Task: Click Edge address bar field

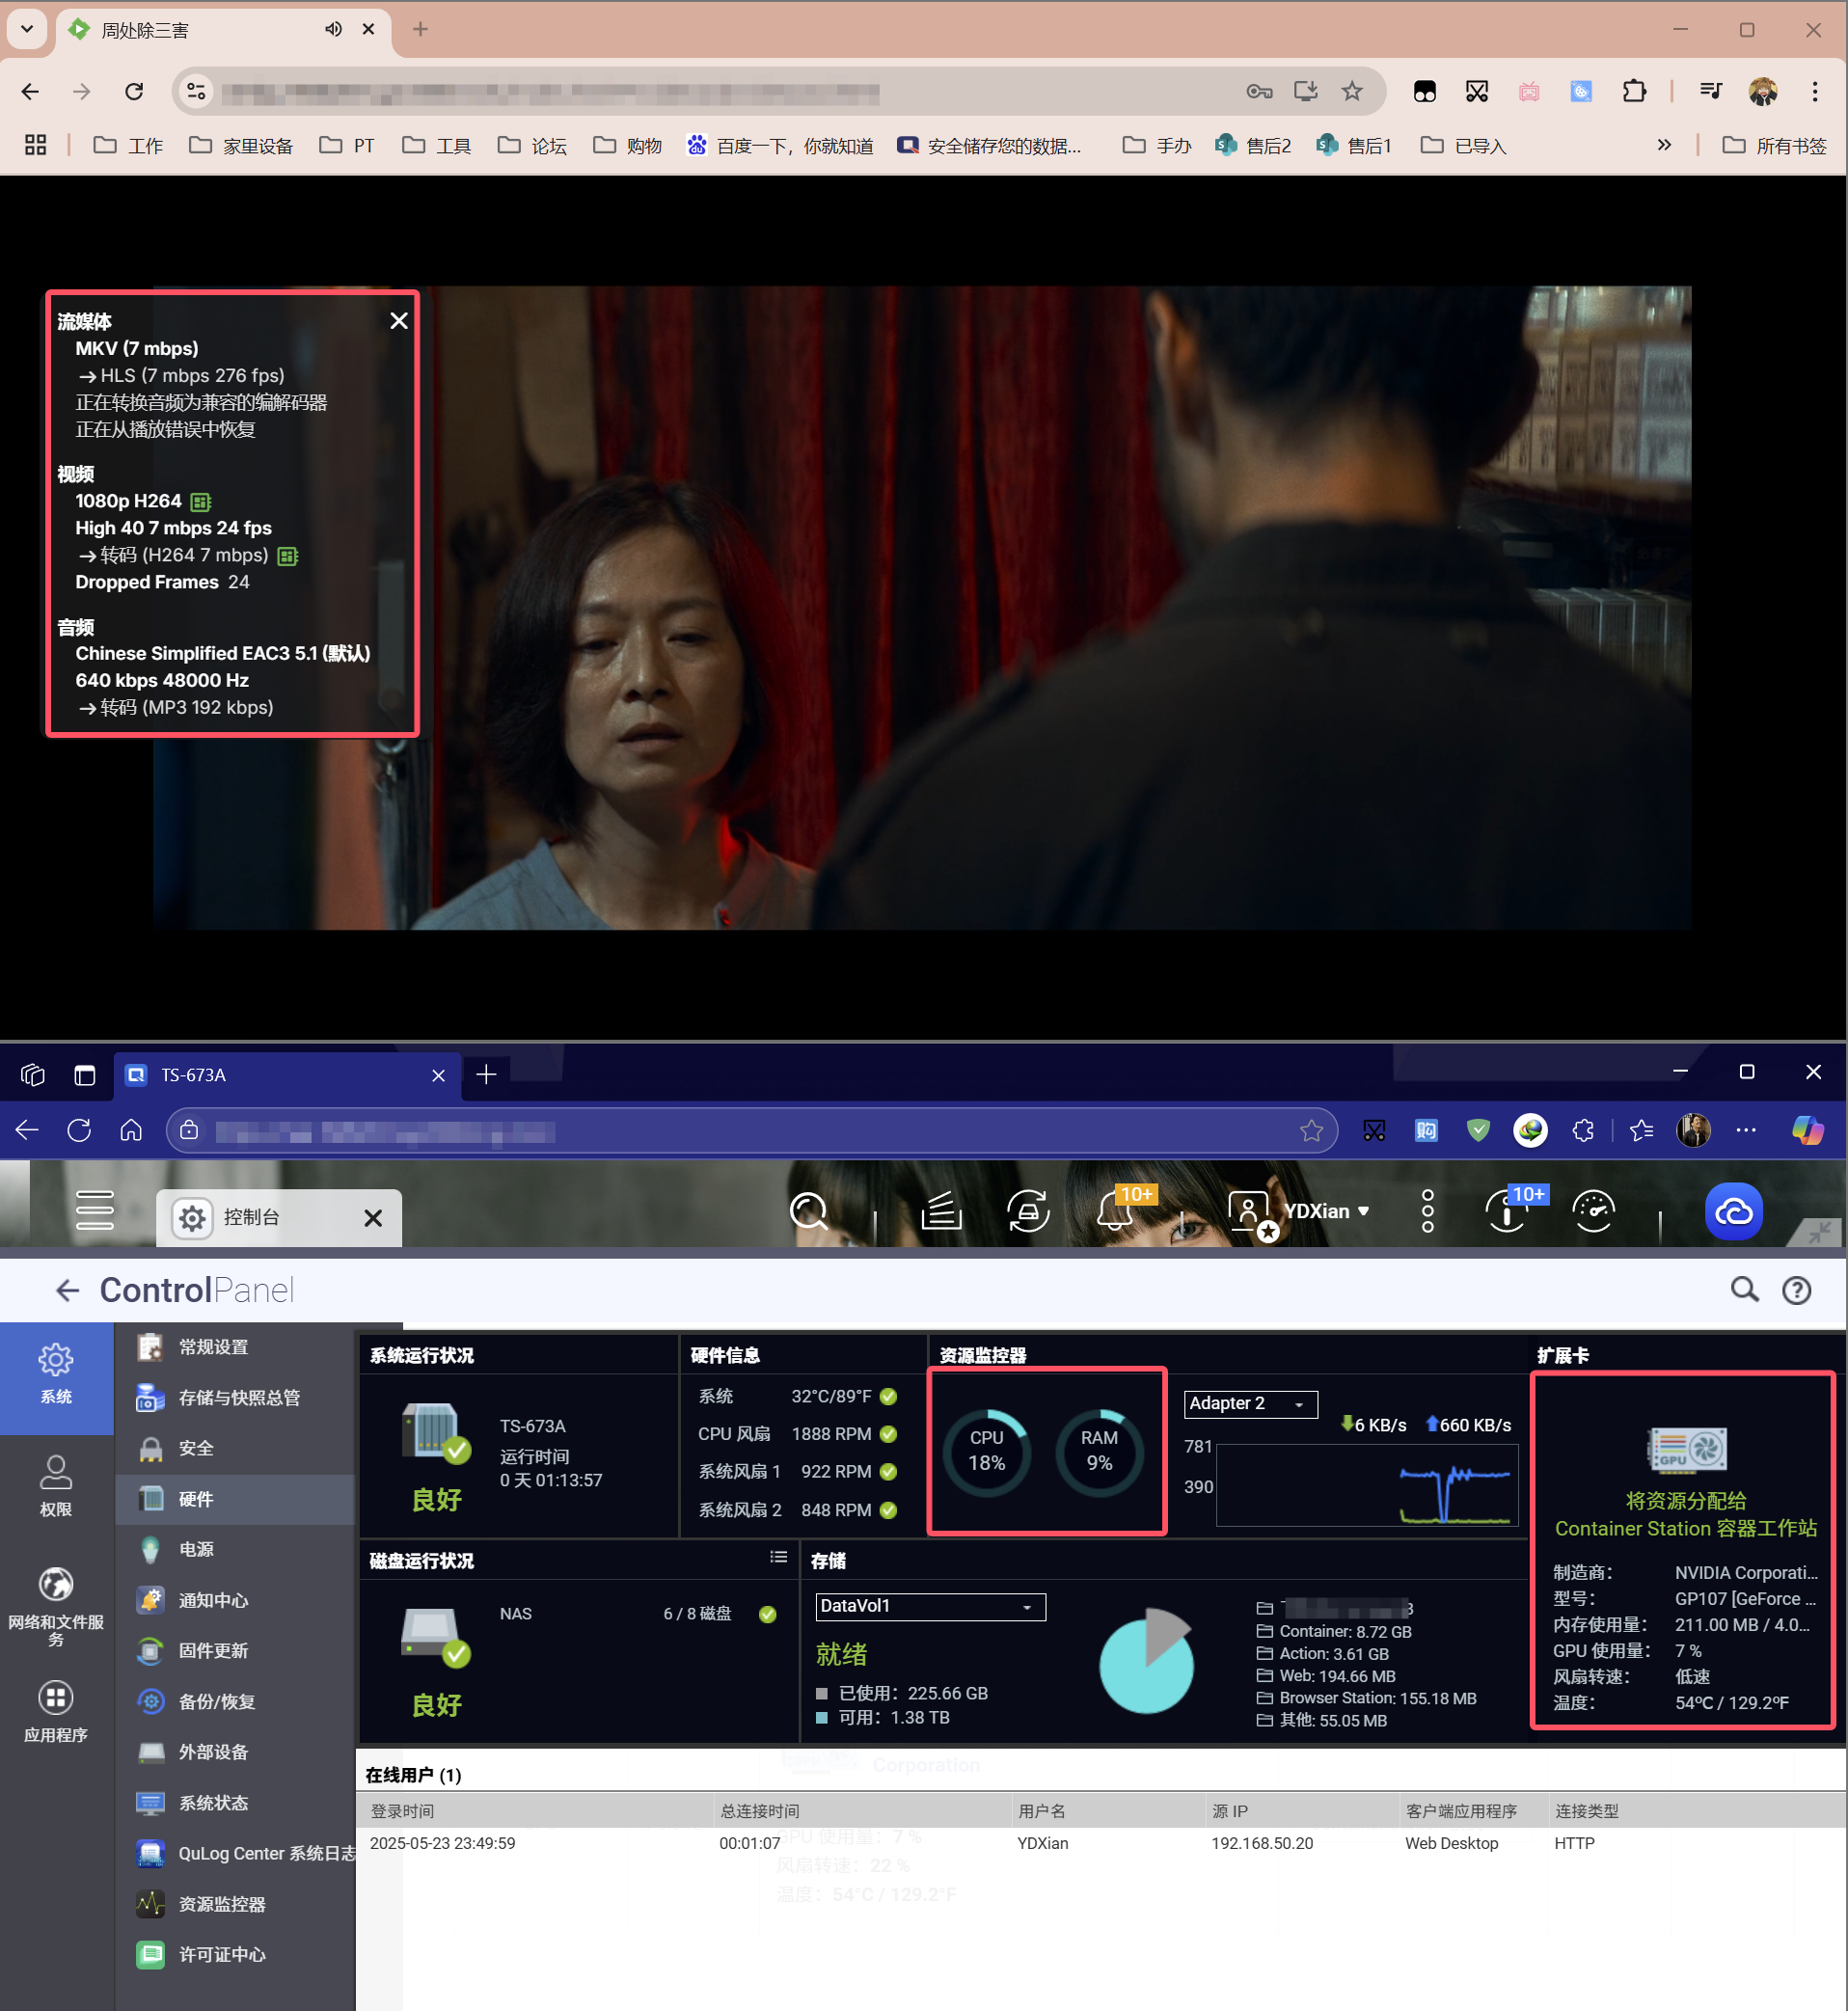Action: (750, 1131)
